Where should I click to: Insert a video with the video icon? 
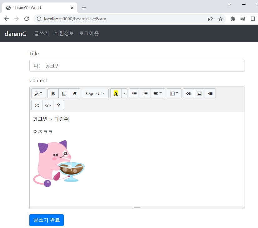pyautogui.click(x=210, y=93)
